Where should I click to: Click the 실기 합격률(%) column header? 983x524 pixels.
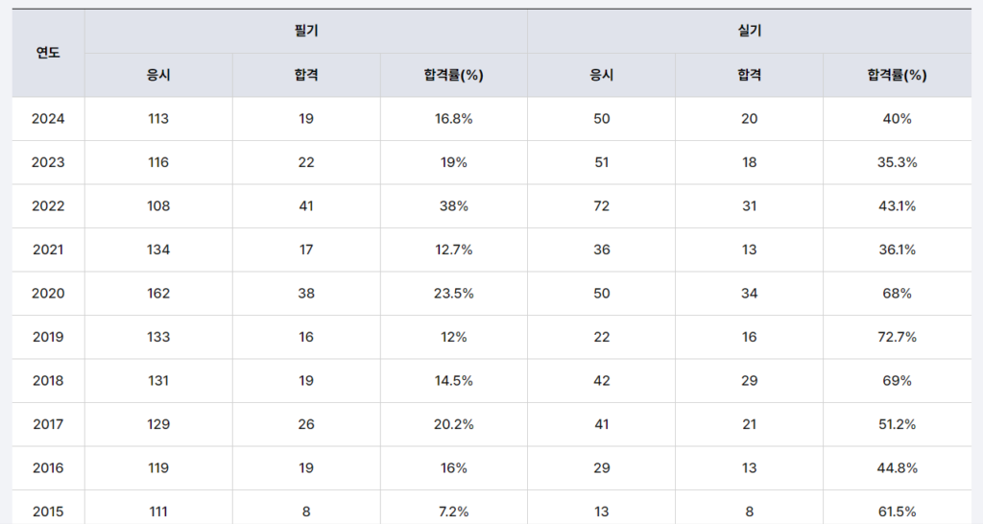pos(897,75)
